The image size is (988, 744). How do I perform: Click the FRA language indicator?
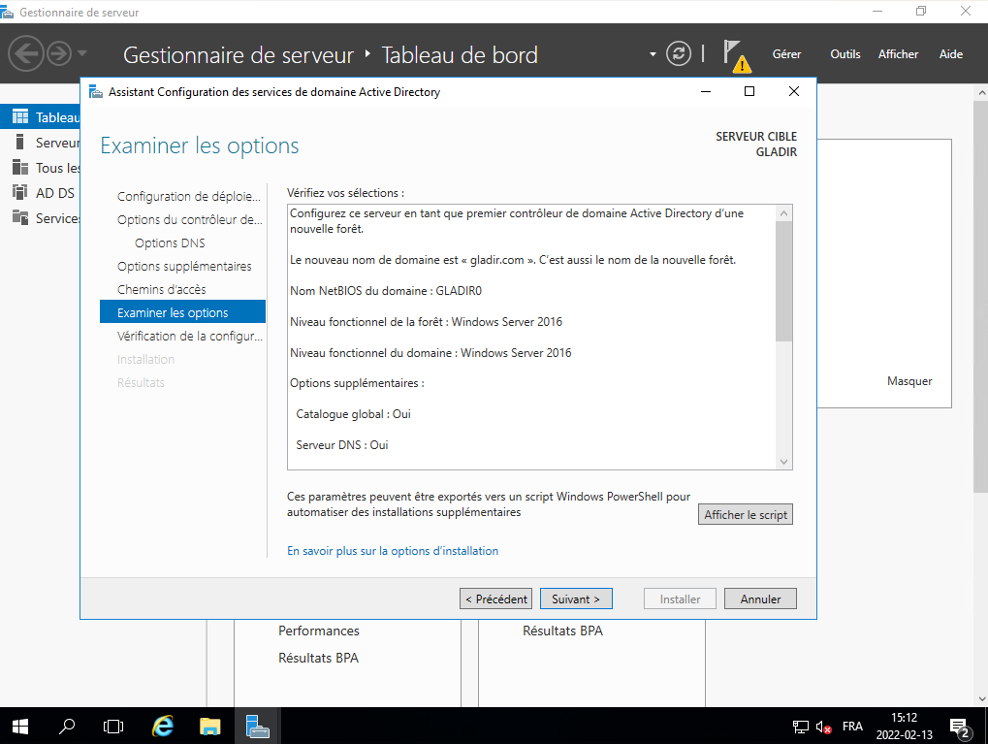[x=852, y=727]
